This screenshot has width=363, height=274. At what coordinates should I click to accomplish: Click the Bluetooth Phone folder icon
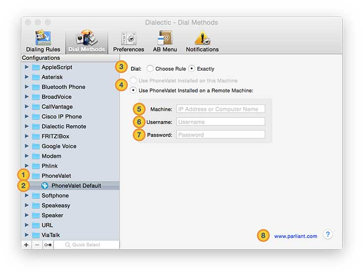click(36, 87)
